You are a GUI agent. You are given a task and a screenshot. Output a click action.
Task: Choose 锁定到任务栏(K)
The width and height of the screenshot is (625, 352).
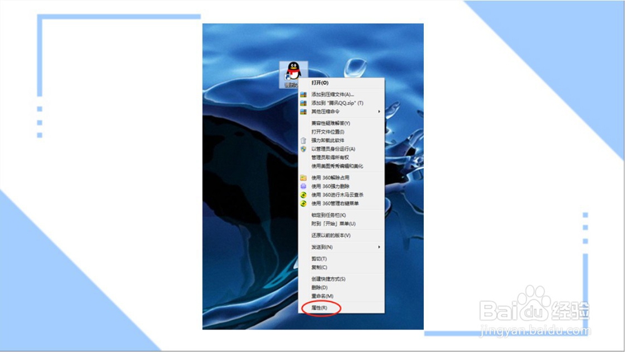[342, 215]
